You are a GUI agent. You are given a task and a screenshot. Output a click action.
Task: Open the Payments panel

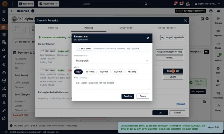pyautogui.click(x=218, y=33)
